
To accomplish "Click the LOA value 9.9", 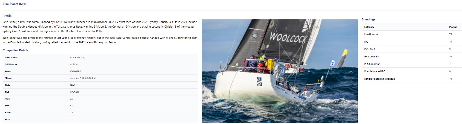I will pyautogui.click(x=72, y=106).
